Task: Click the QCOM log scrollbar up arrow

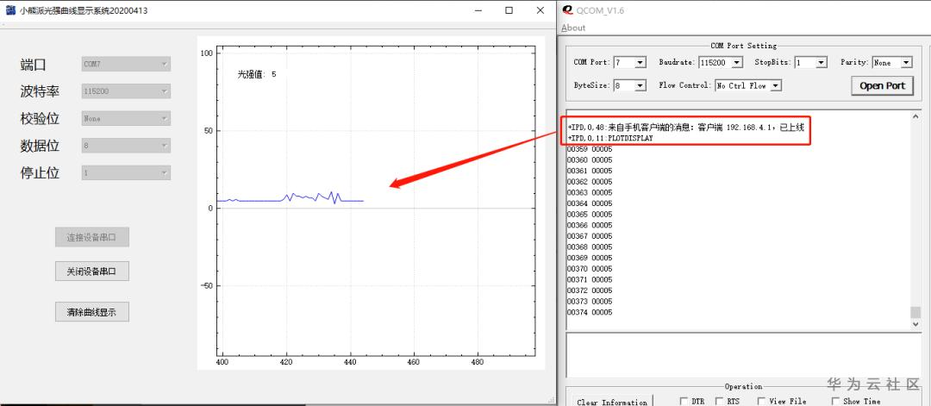Action: (916, 116)
